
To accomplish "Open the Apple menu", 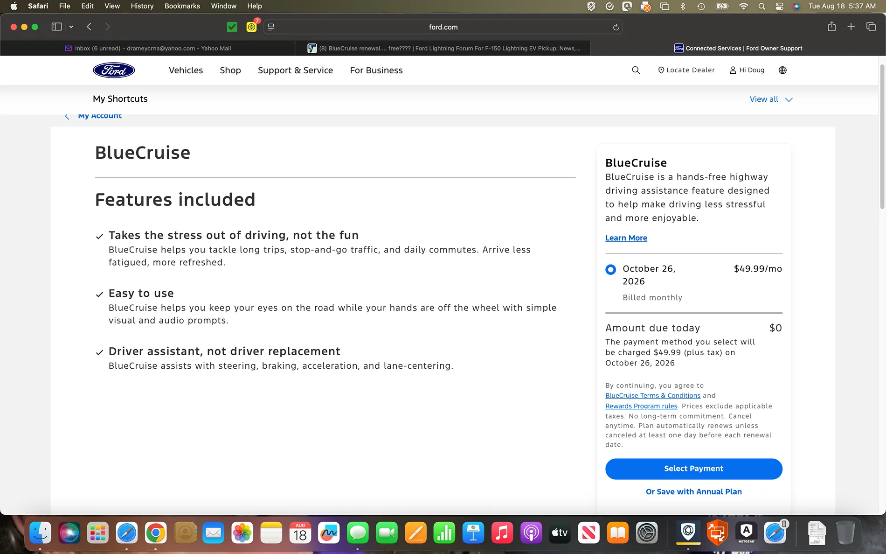I will [x=14, y=6].
